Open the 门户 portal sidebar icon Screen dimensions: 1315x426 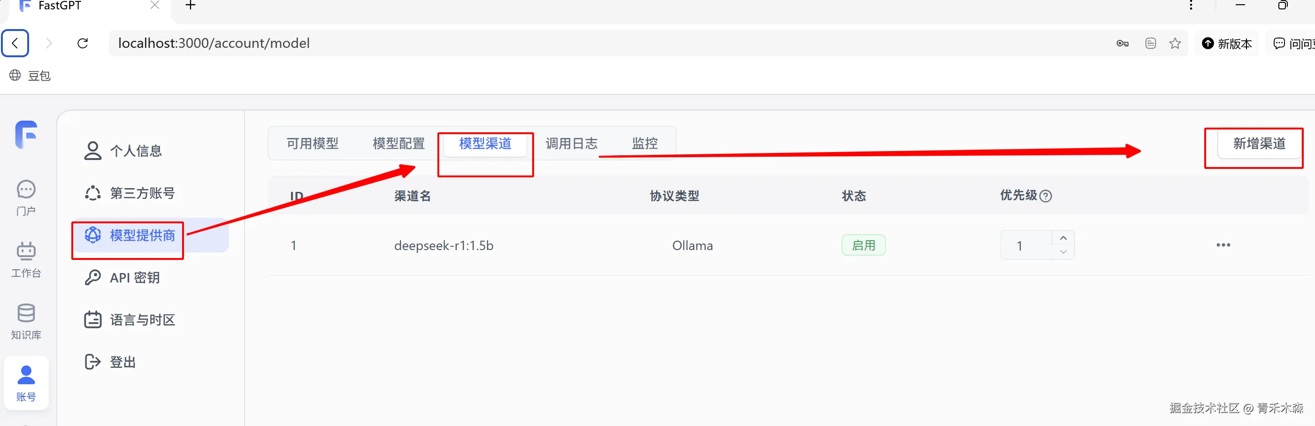tap(26, 198)
